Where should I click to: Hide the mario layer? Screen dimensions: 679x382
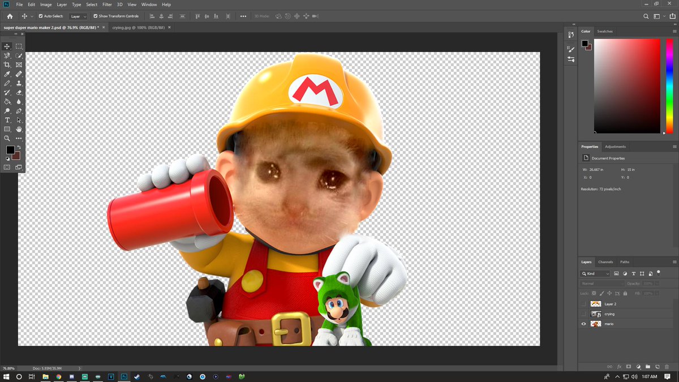click(x=584, y=324)
